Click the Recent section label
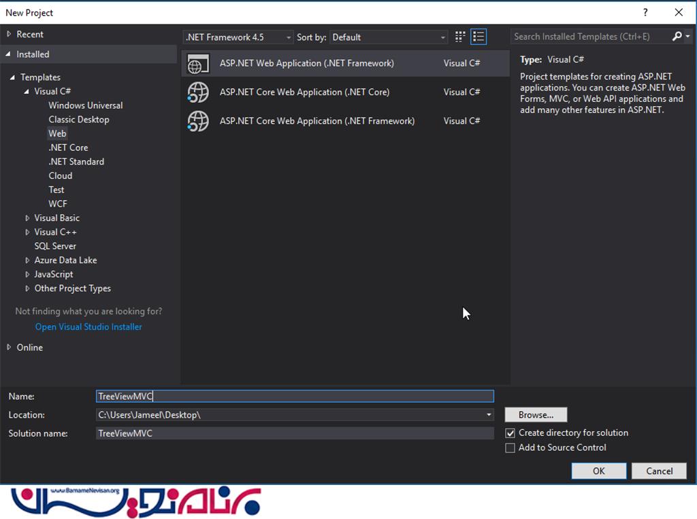 click(x=30, y=34)
